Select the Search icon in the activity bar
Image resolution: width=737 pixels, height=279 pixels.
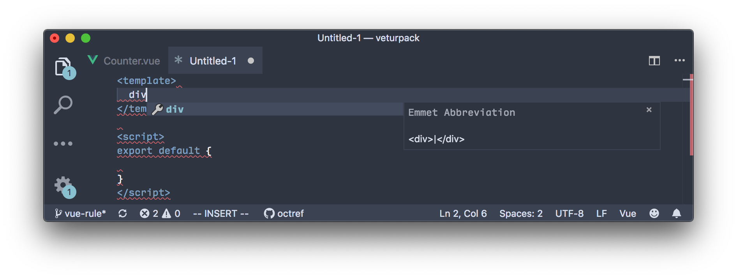63,104
